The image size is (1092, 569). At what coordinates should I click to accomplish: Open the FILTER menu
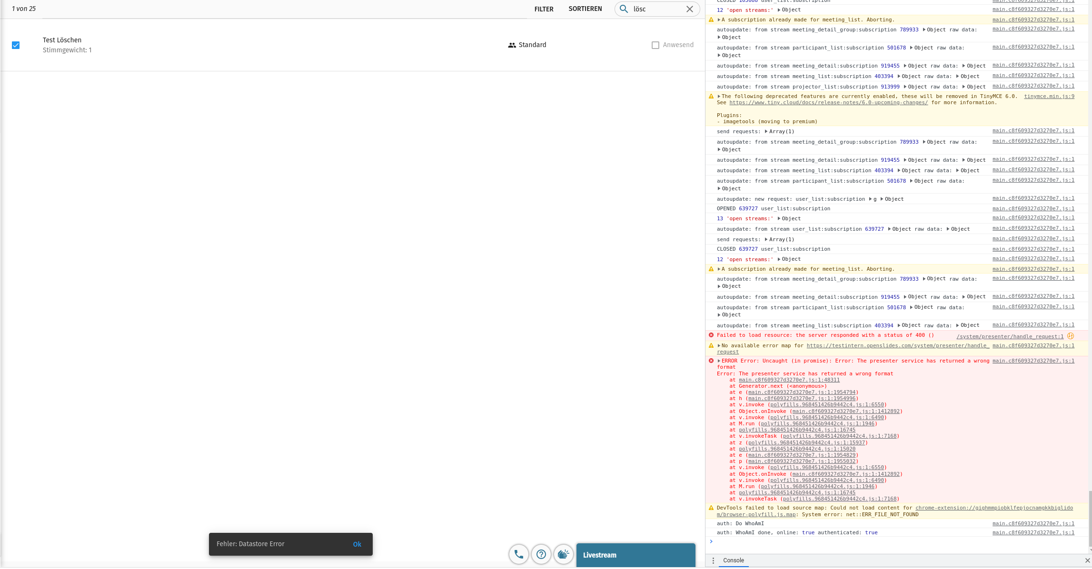pos(544,9)
